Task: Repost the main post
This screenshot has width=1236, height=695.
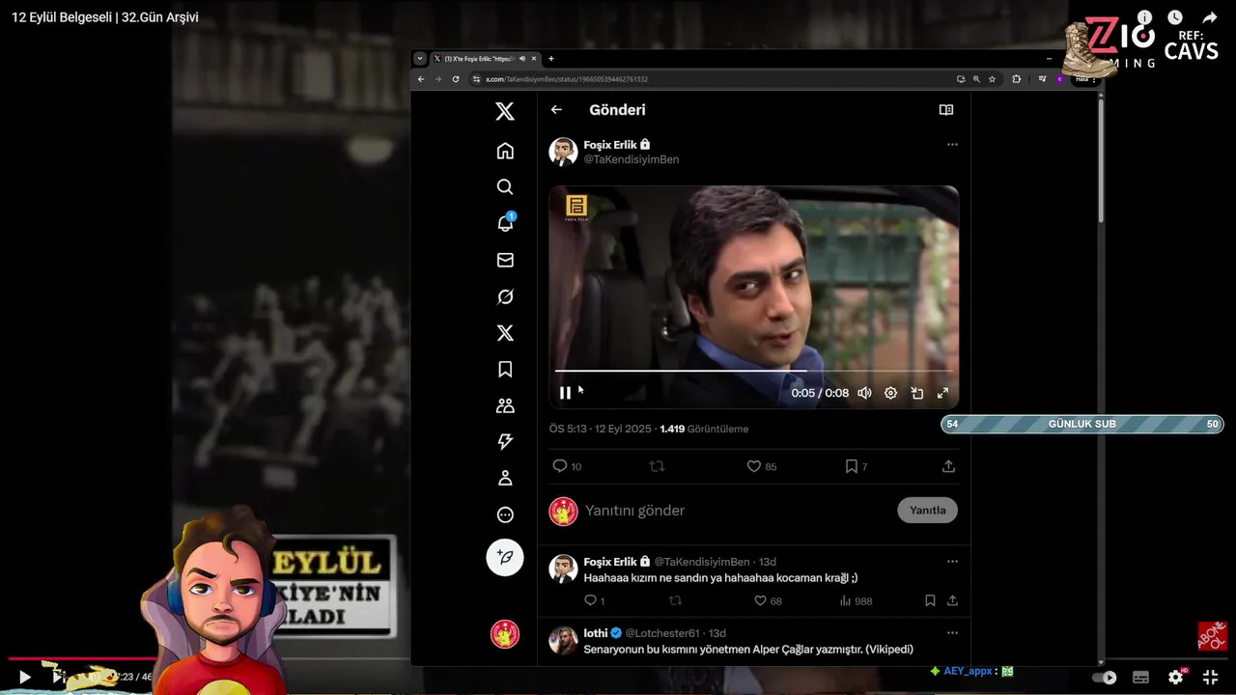Action: pyautogui.click(x=657, y=466)
